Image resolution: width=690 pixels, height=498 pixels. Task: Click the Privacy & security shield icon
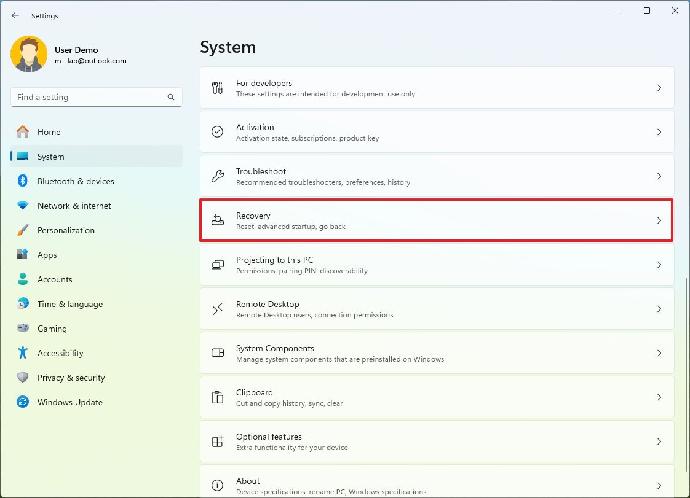point(23,378)
